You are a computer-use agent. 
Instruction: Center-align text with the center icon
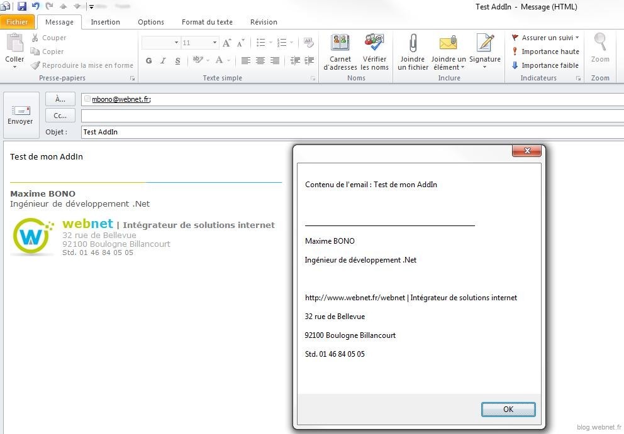(260, 61)
